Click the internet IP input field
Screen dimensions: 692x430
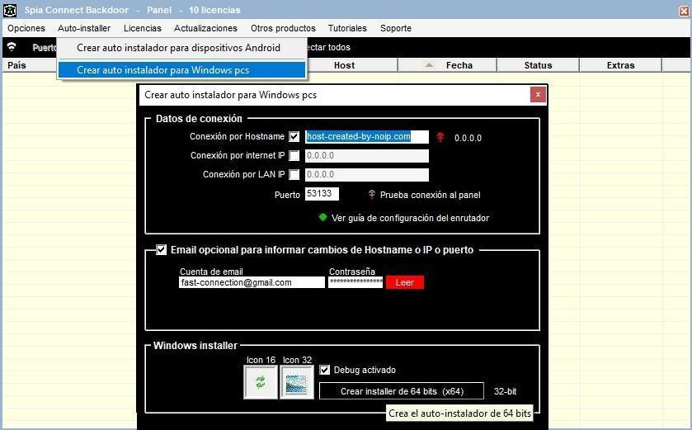pyautogui.click(x=367, y=156)
